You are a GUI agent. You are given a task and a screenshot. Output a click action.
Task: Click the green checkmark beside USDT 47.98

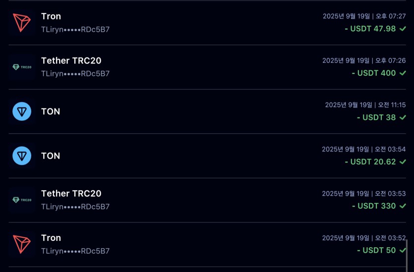[403, 29]
